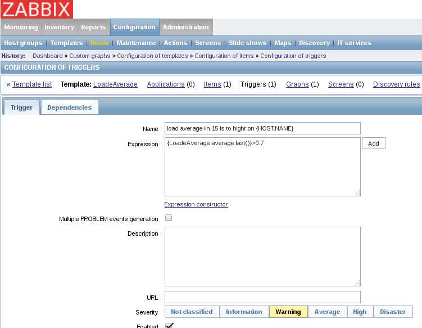Grab Description textarea resize handle

357,283
